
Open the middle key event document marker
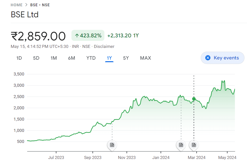[181, 145]
